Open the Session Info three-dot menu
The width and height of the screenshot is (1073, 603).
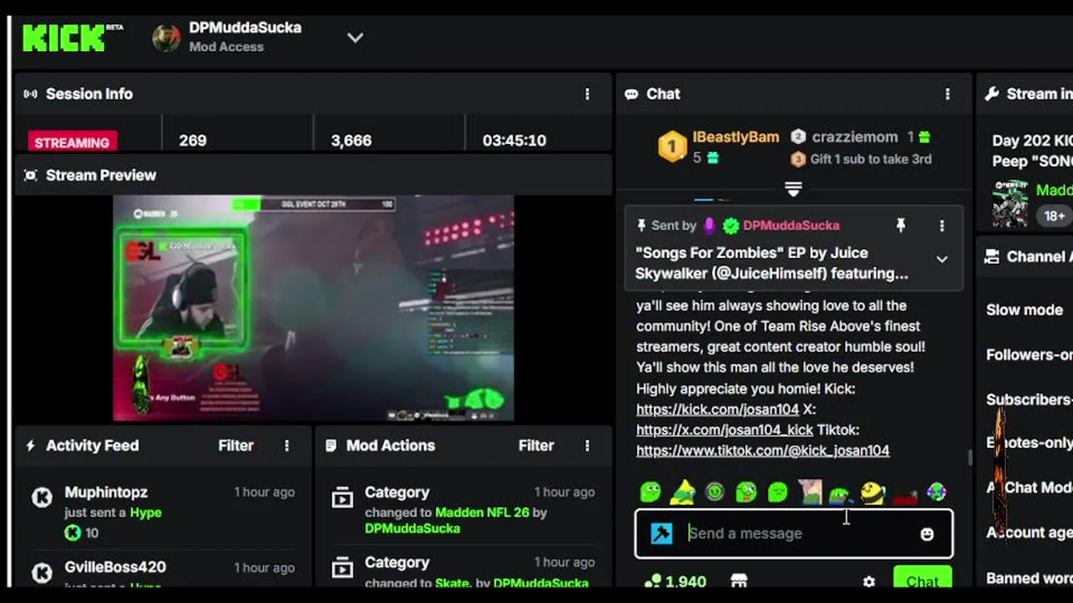(x=587, y=94)
